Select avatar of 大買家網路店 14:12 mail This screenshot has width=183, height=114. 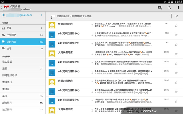coord(52,25)
